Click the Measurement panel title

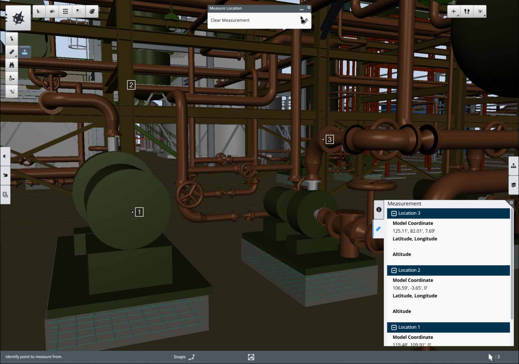pos(404,204)
